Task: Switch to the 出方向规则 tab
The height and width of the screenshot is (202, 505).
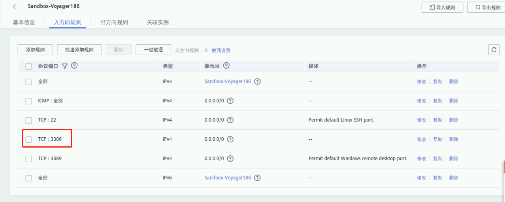Action: (114, 22)
